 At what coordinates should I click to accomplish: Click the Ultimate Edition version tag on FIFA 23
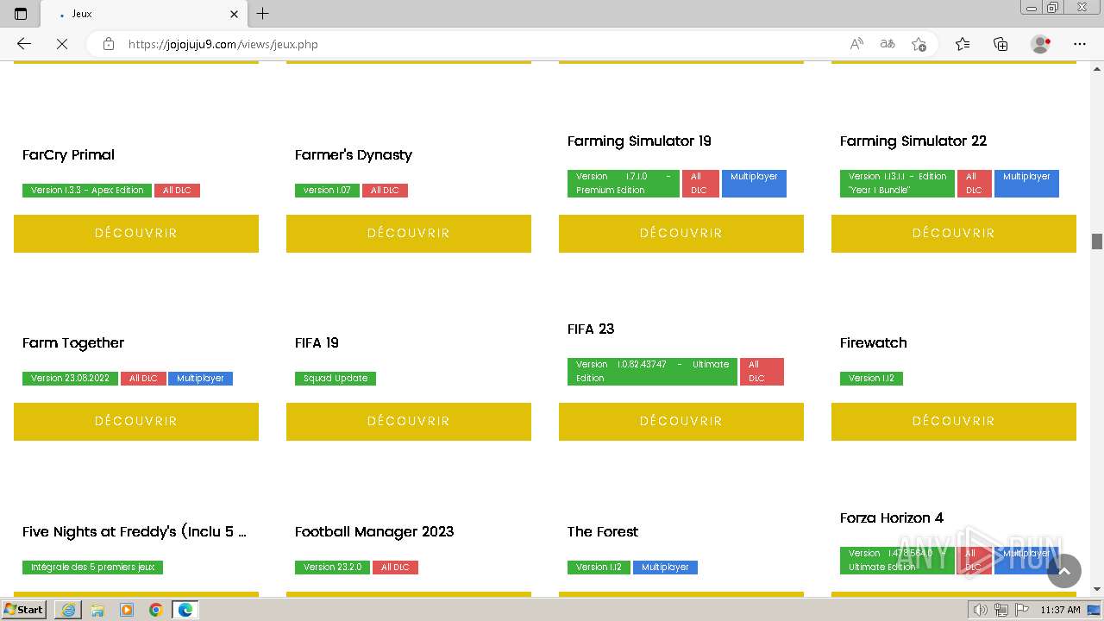pyautogui.click(x=652, y=372)
